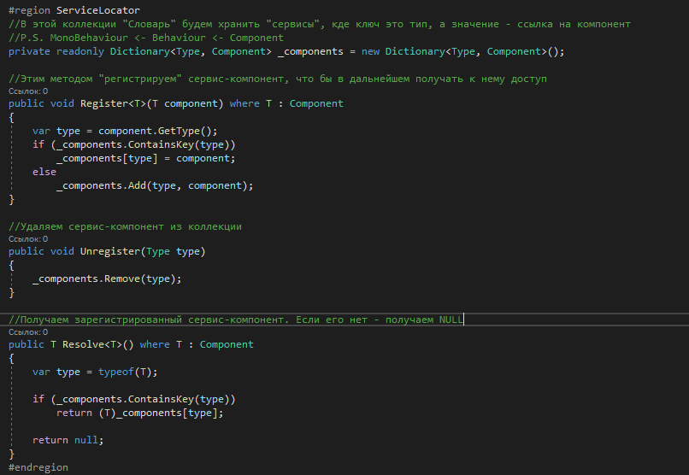Open the 'Ссылок: 0' CodeLens above Unregister method
Image resolution: width=689 pixels, height=475 pixels.
tap(28, 239)
